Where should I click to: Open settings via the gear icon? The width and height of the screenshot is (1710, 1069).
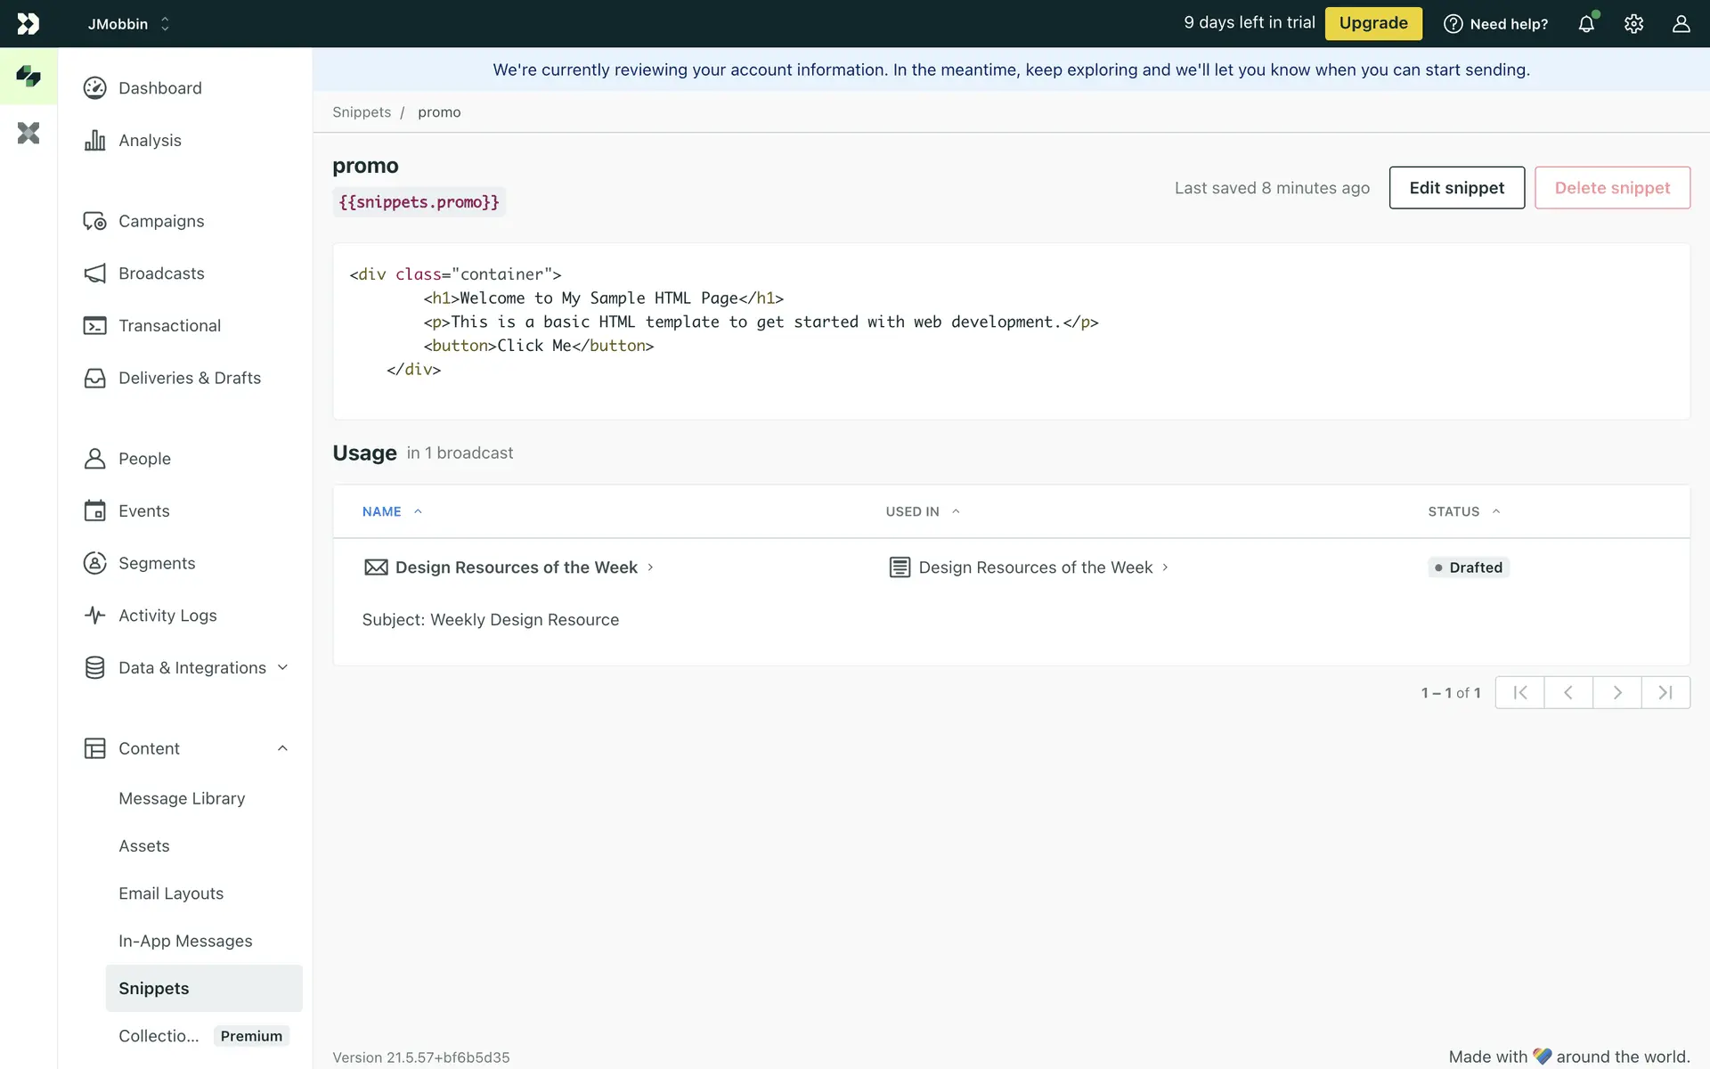tap(1633, 24)
